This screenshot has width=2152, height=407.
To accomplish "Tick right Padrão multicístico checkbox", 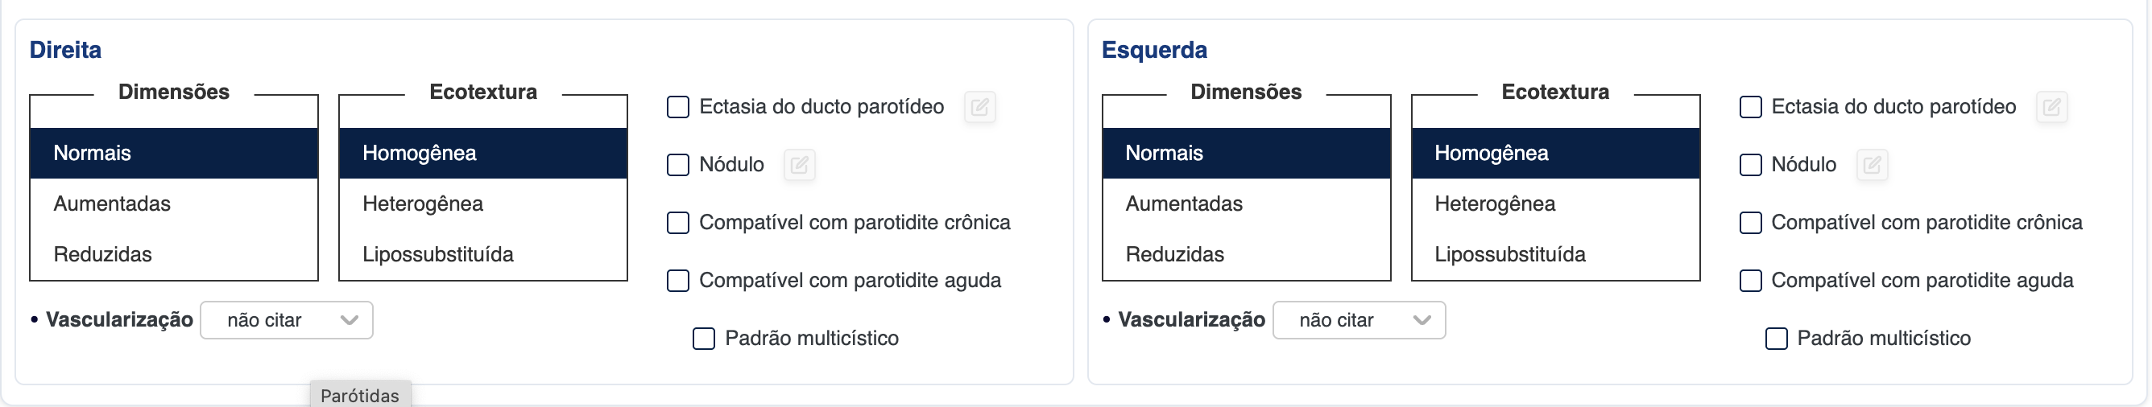I will (703, 339).
